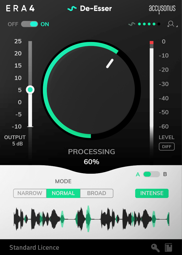Click the OFF label
This screenshot has width=182, height=255.
pyautogui.click(x=13, y=24)
